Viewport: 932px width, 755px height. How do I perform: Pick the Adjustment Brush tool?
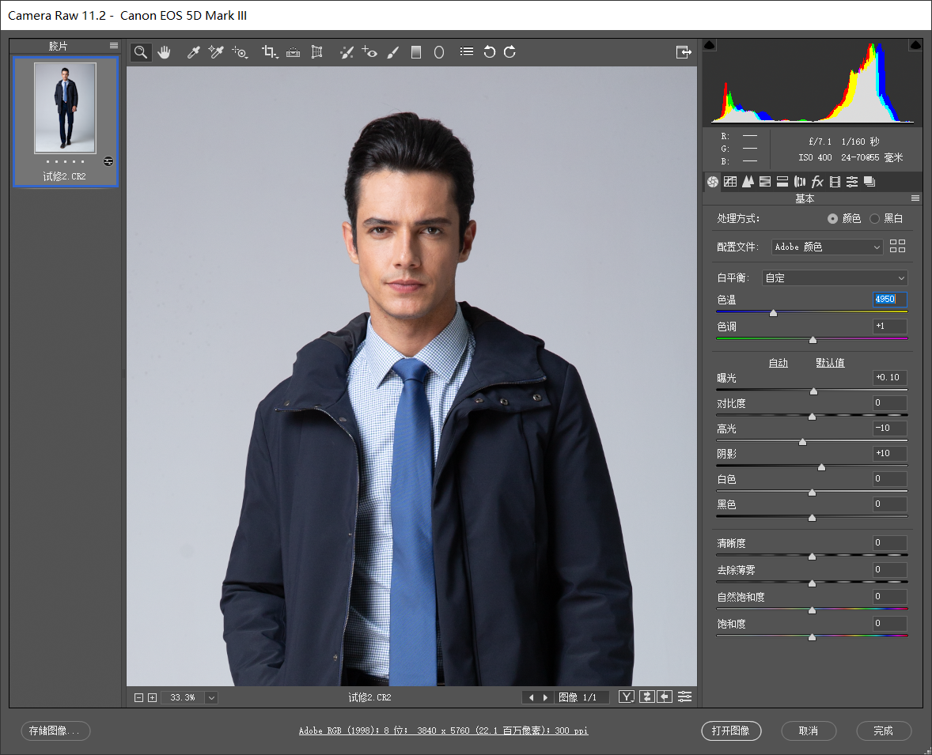392,52
